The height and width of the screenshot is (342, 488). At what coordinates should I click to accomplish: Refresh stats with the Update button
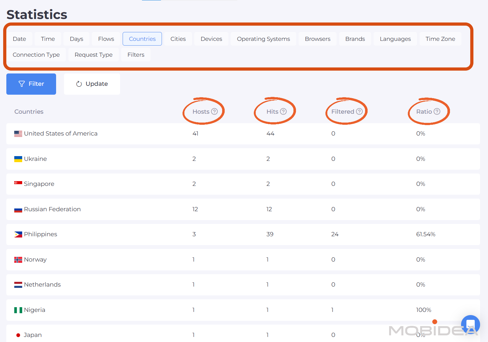92,84
